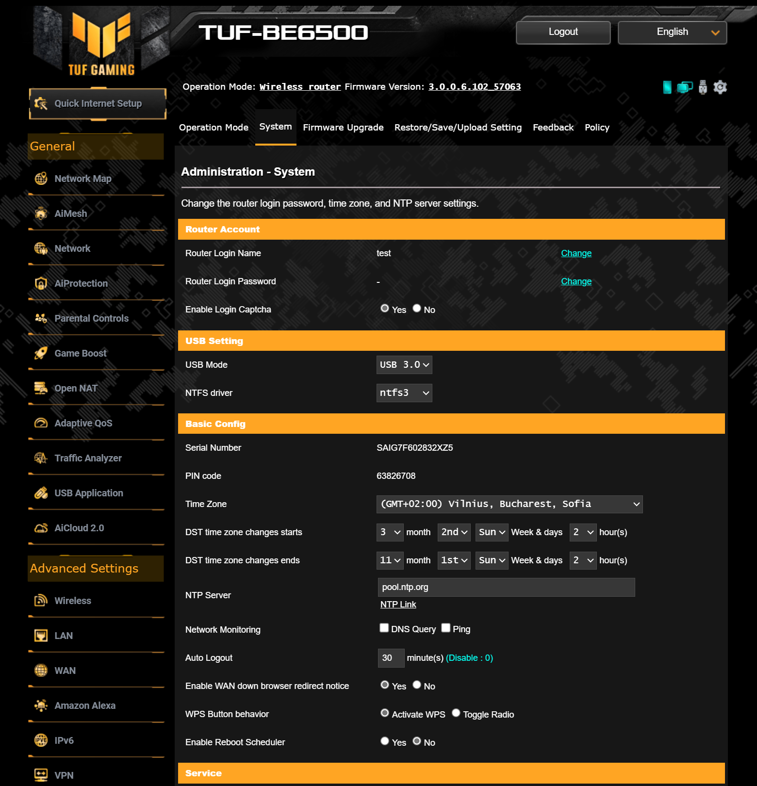Open the NTP Link
The width and height of the screenshot is (757, 786).
(398, 605)
